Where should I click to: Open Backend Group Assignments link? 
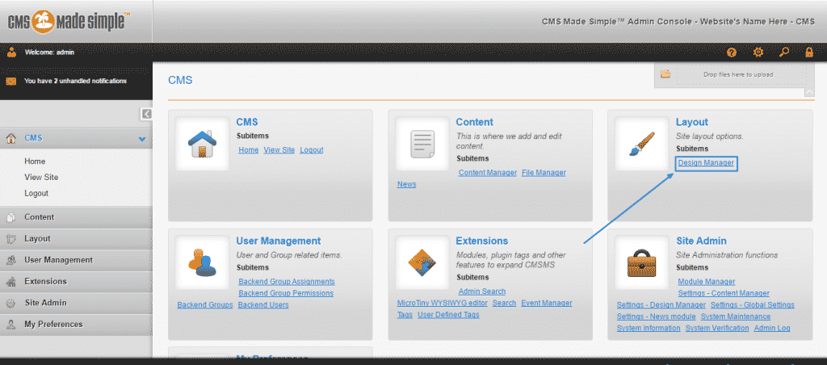coord(287,282)
